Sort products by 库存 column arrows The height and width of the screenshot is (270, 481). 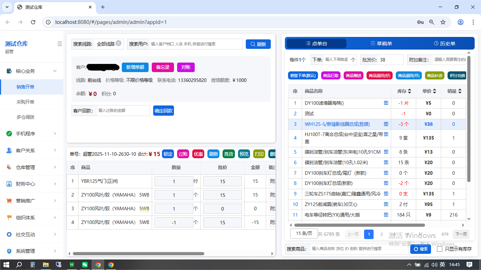point(409,91)
